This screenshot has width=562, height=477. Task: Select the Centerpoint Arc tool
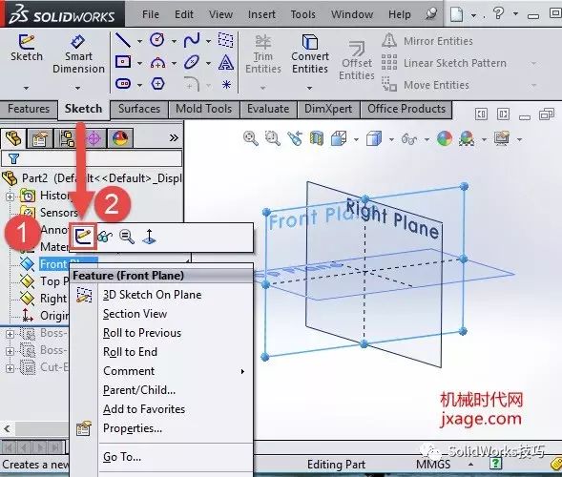157,63
